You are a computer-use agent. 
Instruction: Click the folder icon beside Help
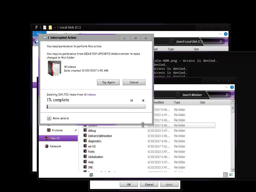click(85, 162)
